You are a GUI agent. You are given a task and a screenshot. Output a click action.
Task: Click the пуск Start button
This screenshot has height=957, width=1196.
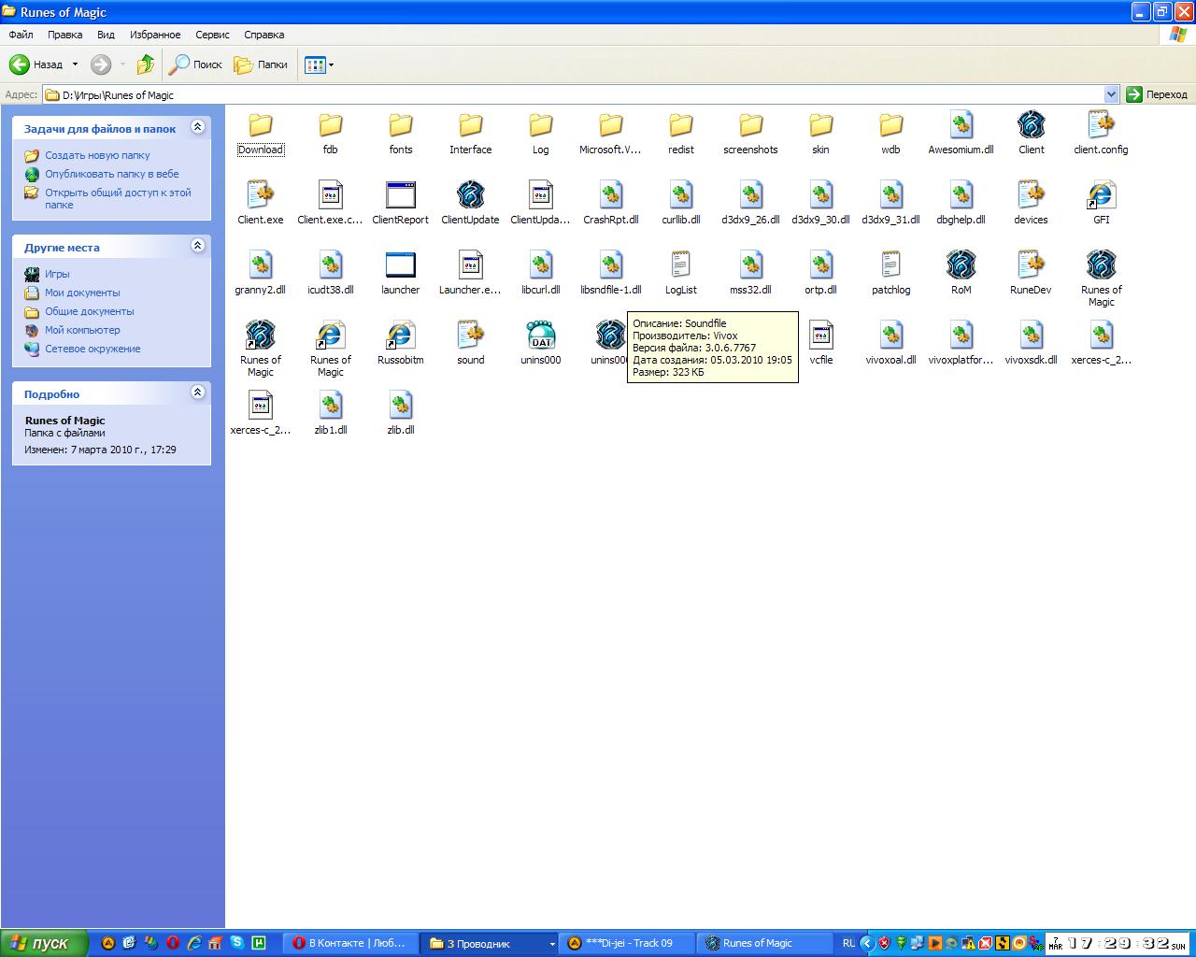click(x=45, y=943)
